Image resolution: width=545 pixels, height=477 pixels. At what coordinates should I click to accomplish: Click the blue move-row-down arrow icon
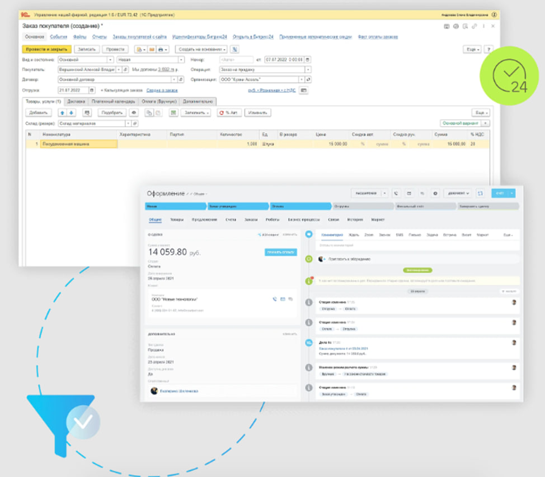71,113
